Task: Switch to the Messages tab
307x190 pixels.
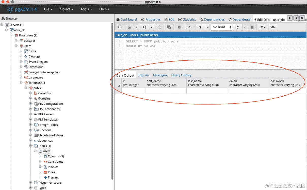Action: point(160,75)
